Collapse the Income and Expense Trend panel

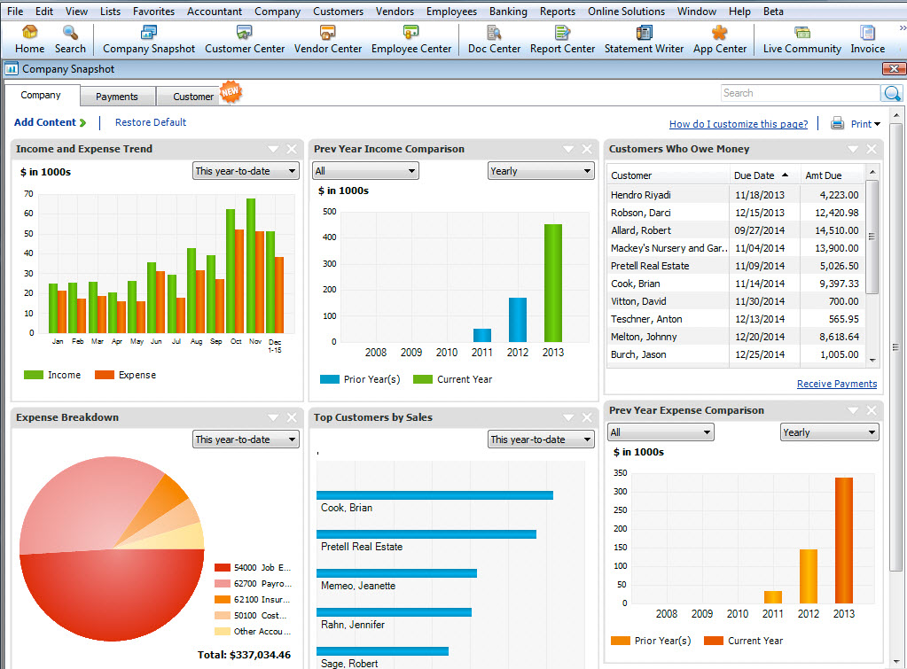(x=274, y=149)
